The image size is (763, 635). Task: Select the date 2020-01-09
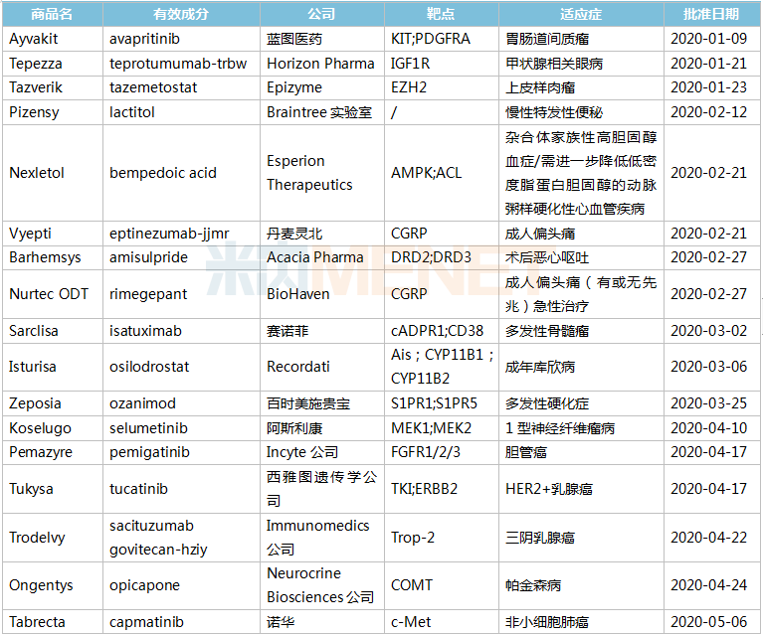tap(711, 39)
